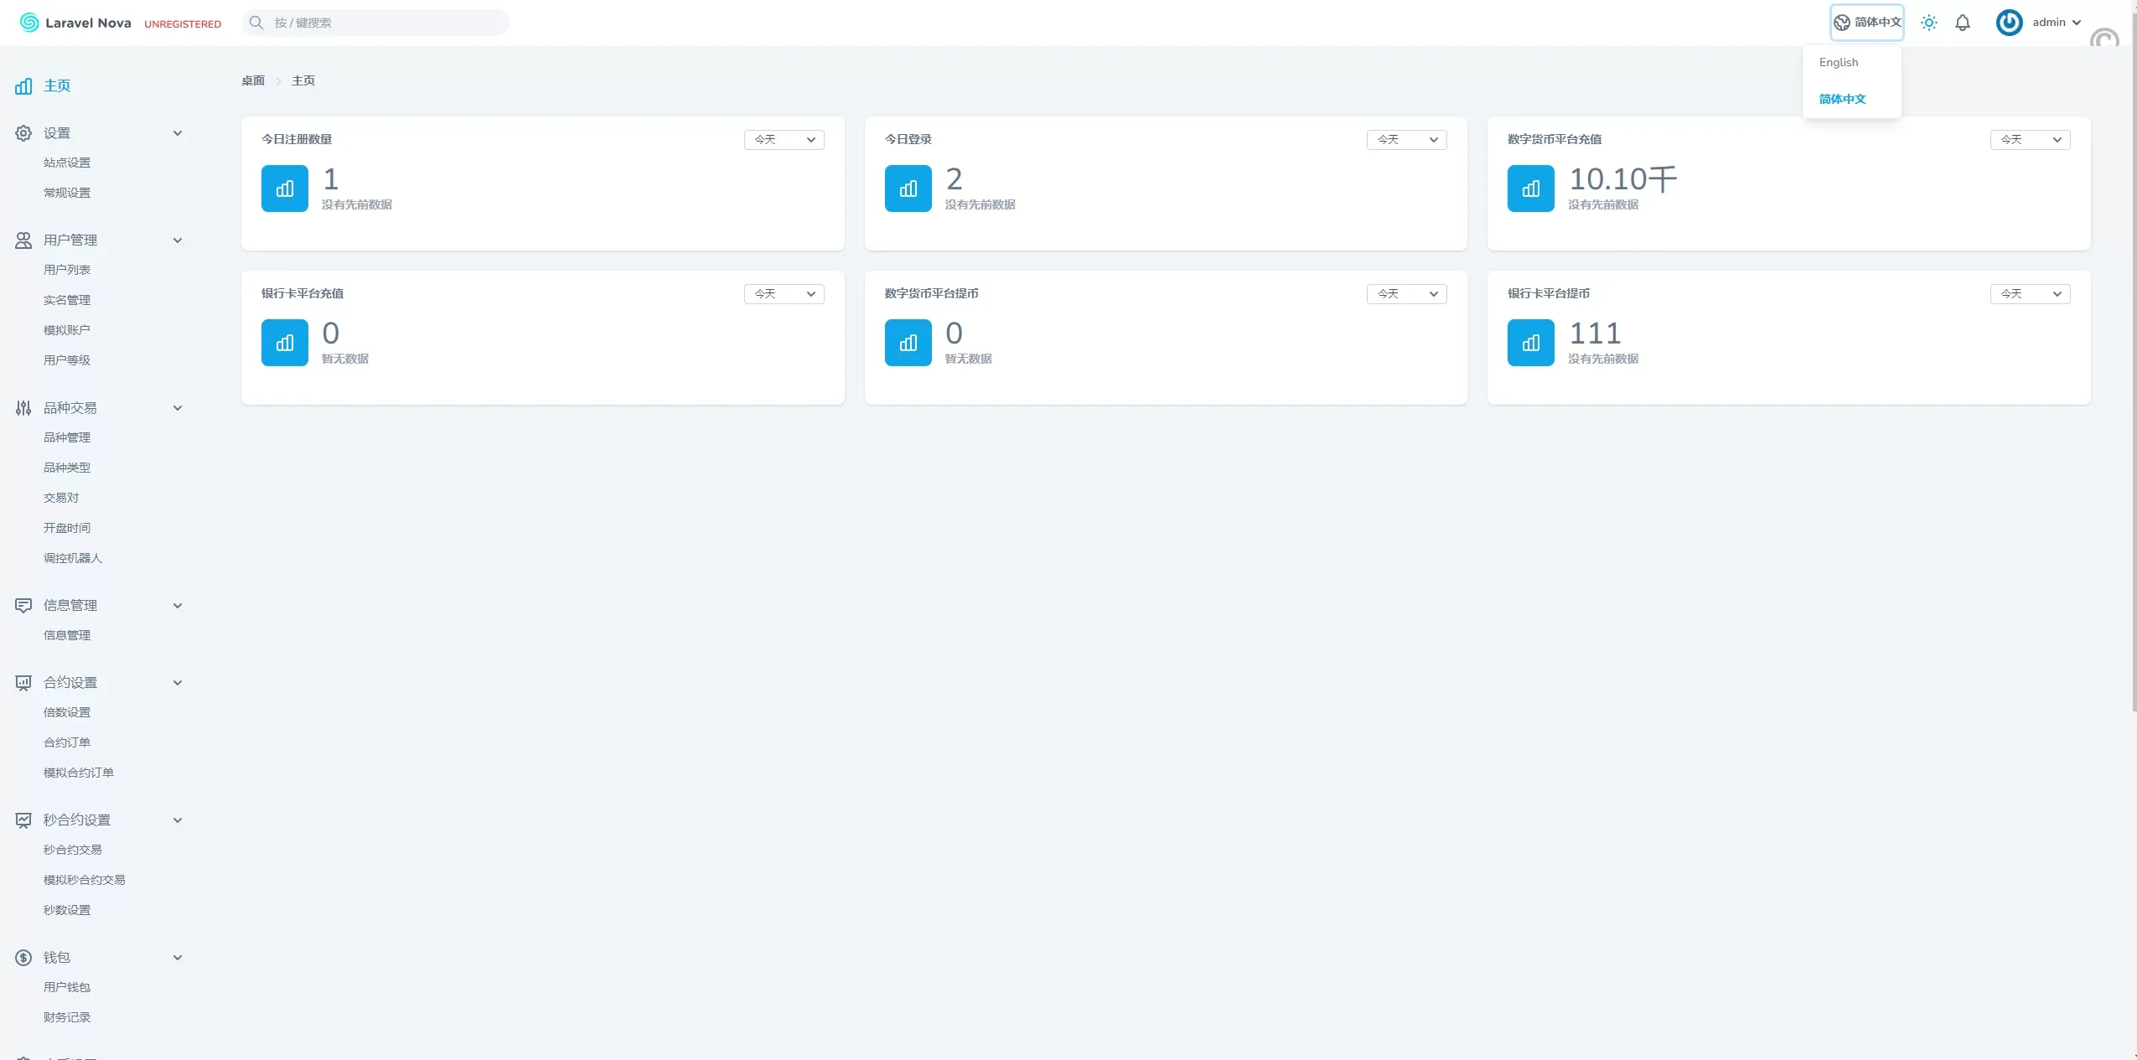Open the 银行卡平台提币 period dropdown
Screen dimensions: 2137x1060
click(x=2030, y=294)
